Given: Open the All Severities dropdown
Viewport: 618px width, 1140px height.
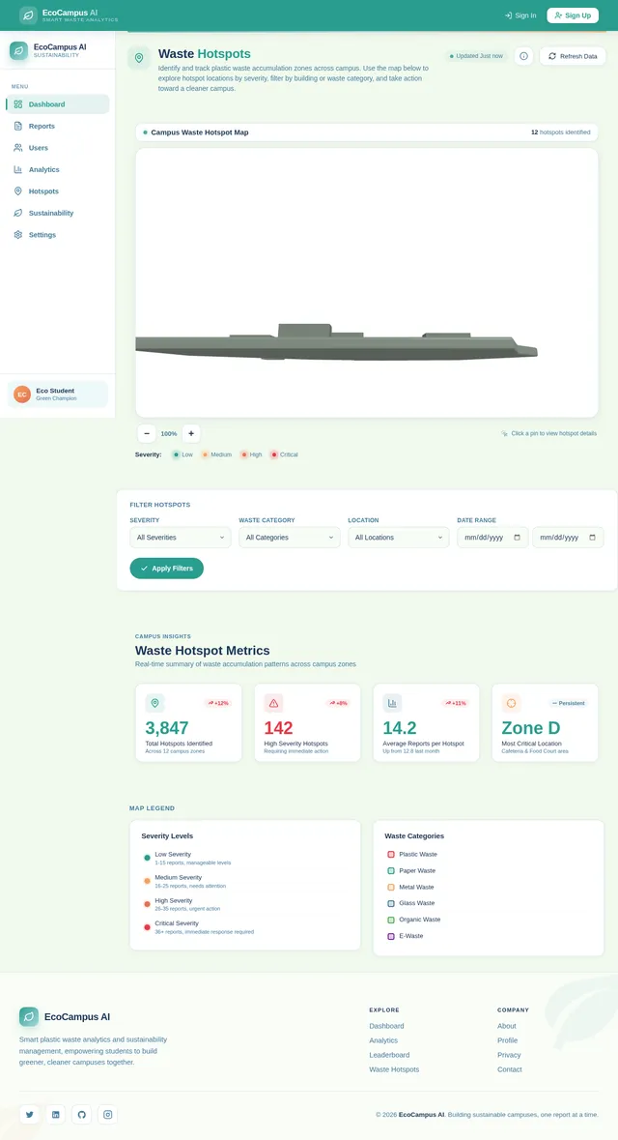Looking at the screenshot, I should pyautogui.click(x=181, y=538).
